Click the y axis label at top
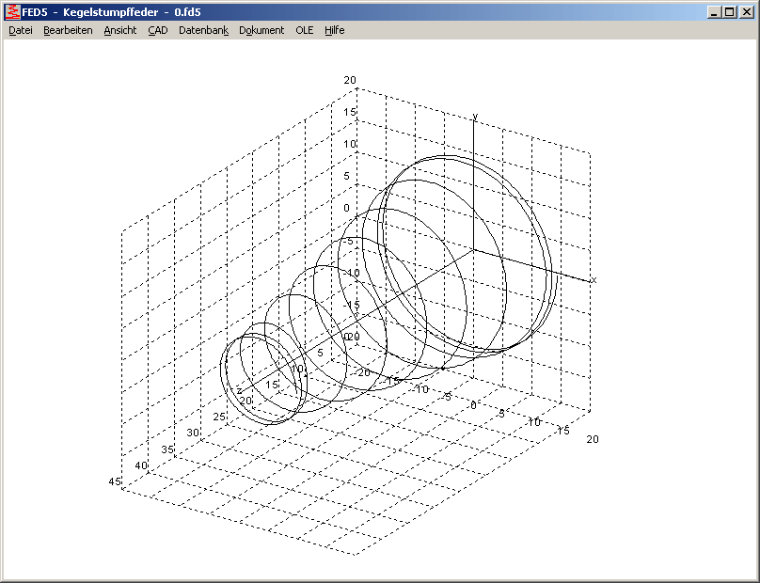The height and width of the screenshot is (583, 760). coord(475,117)
